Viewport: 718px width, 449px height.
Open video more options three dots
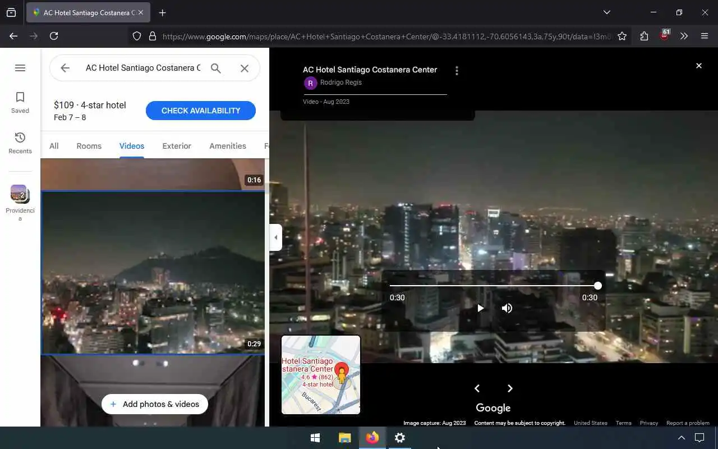pos(457,71)
